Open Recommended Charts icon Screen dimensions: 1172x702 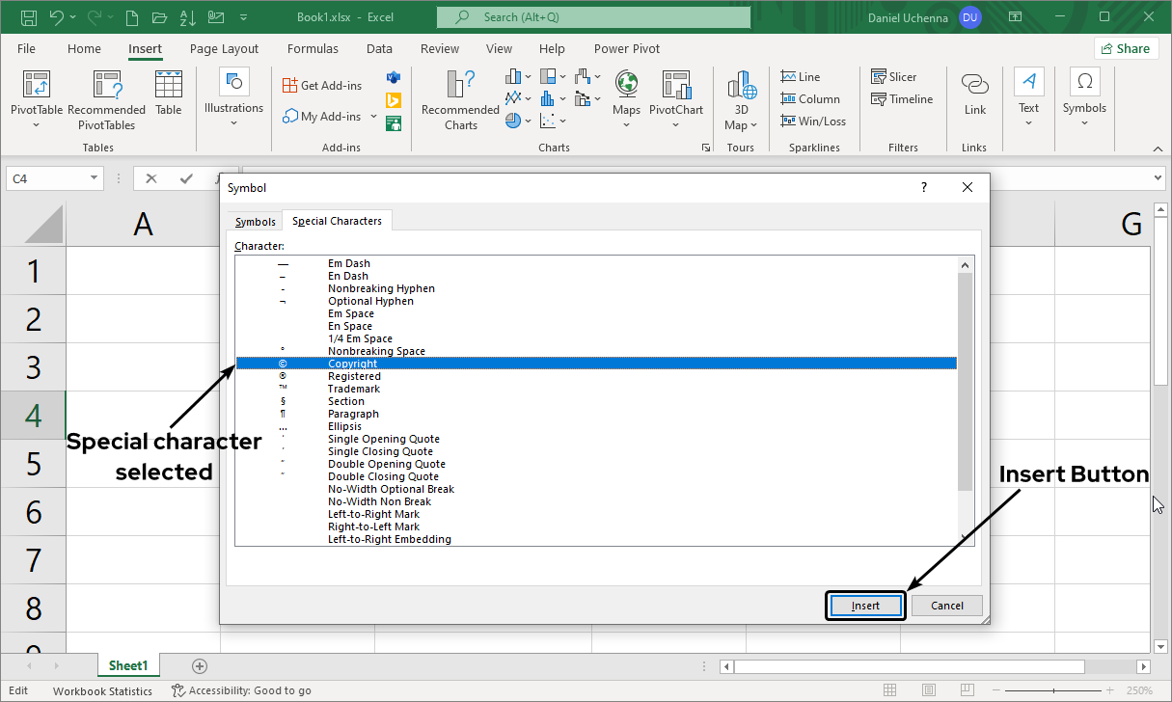click(x=460, y=86)
